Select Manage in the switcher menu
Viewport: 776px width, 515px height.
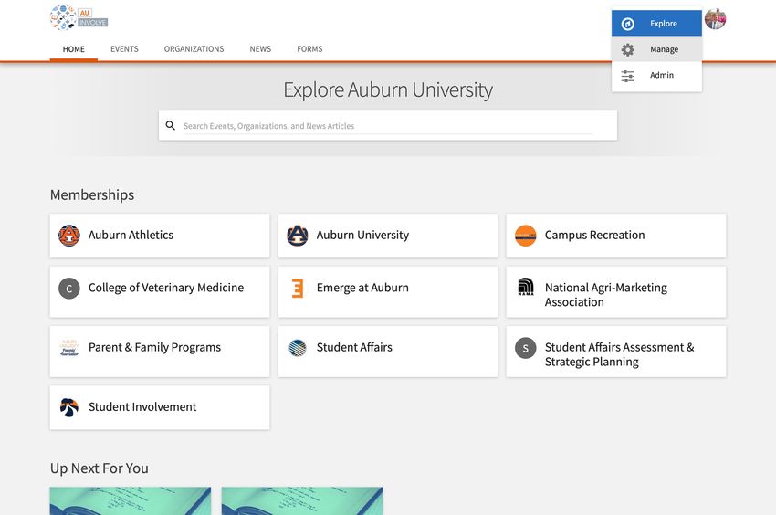(656, 49)
